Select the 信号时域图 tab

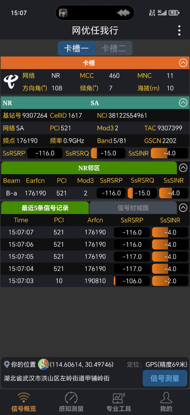click(x=133, y=208)
